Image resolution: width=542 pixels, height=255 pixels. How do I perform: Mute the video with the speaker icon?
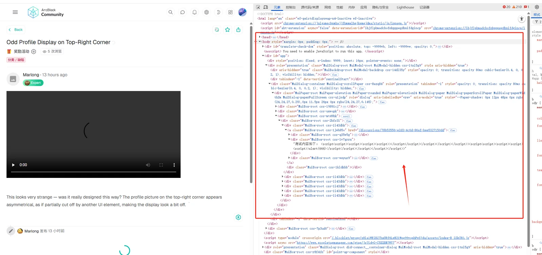148,165
